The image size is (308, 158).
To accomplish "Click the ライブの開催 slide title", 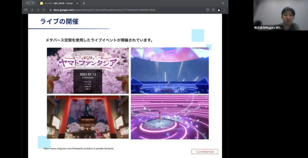I will pyautogui.click(x=59, y=21).
